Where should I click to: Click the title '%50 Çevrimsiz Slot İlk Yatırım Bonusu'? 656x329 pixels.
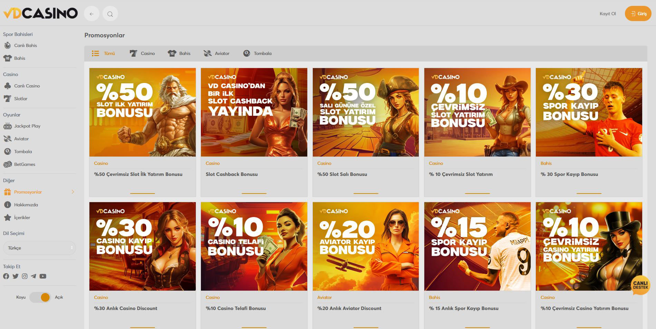[138, 174]
